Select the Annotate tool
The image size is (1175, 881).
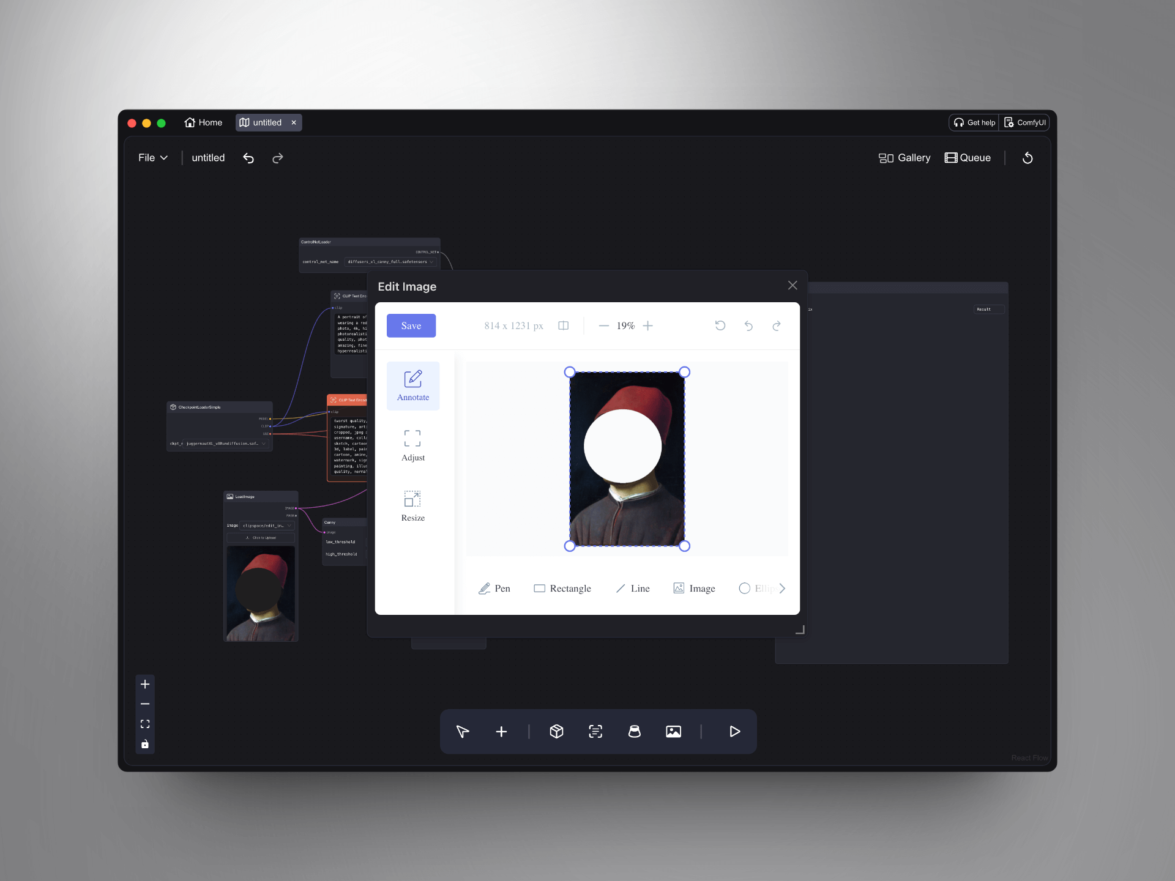coord(413,385)
